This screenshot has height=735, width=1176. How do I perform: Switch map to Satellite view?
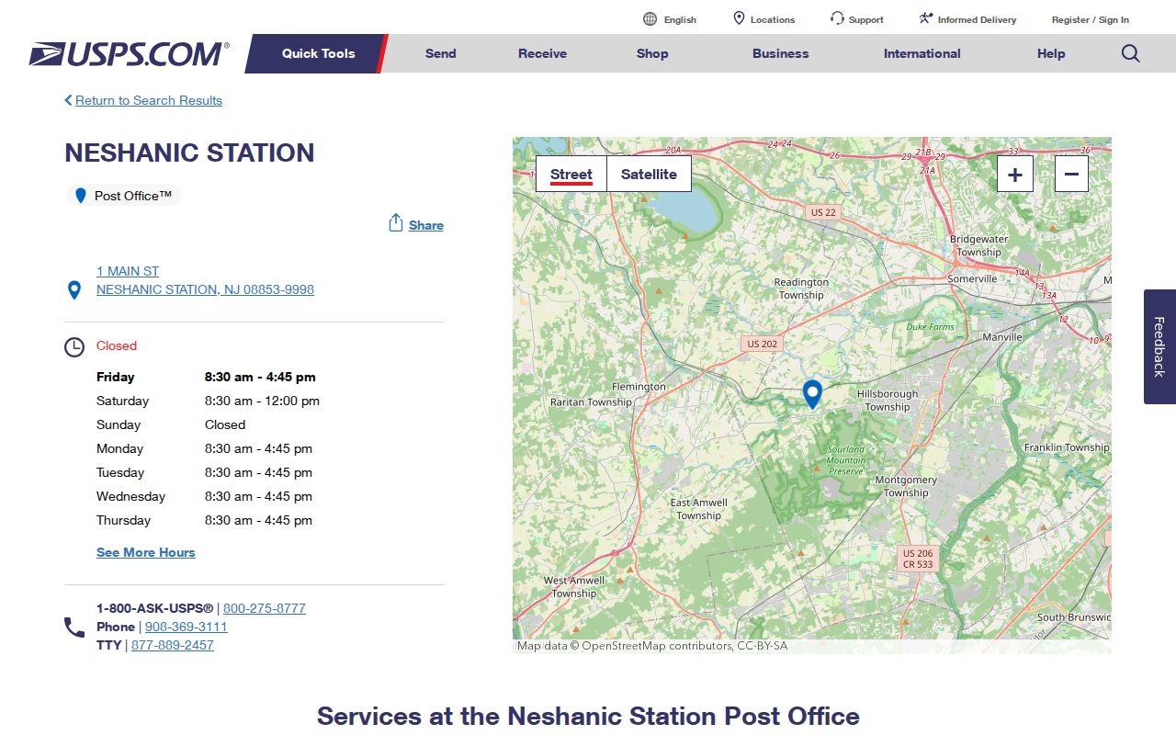coord(649,174)
